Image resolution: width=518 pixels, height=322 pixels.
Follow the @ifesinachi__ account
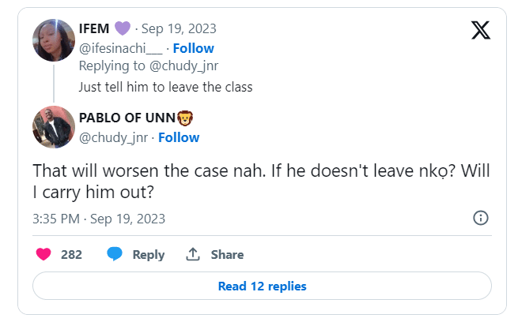pos(194,48)
